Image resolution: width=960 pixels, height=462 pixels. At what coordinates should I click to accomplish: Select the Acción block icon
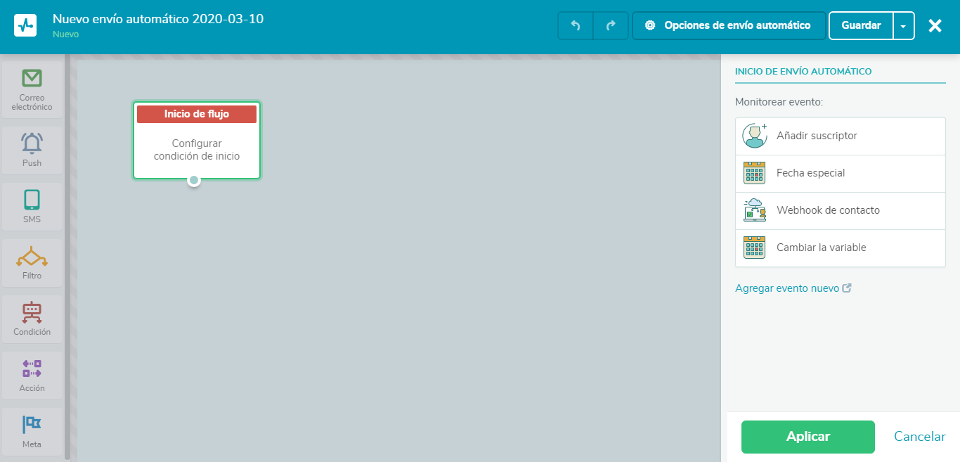coord(32,368)
